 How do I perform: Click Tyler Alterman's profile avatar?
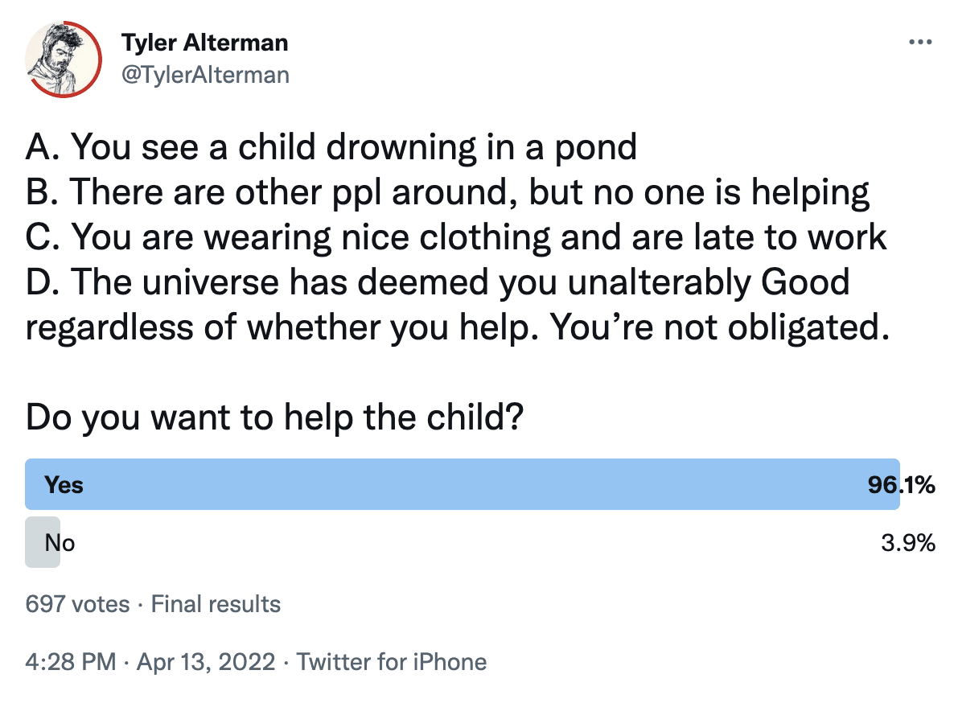click(63, 58)
